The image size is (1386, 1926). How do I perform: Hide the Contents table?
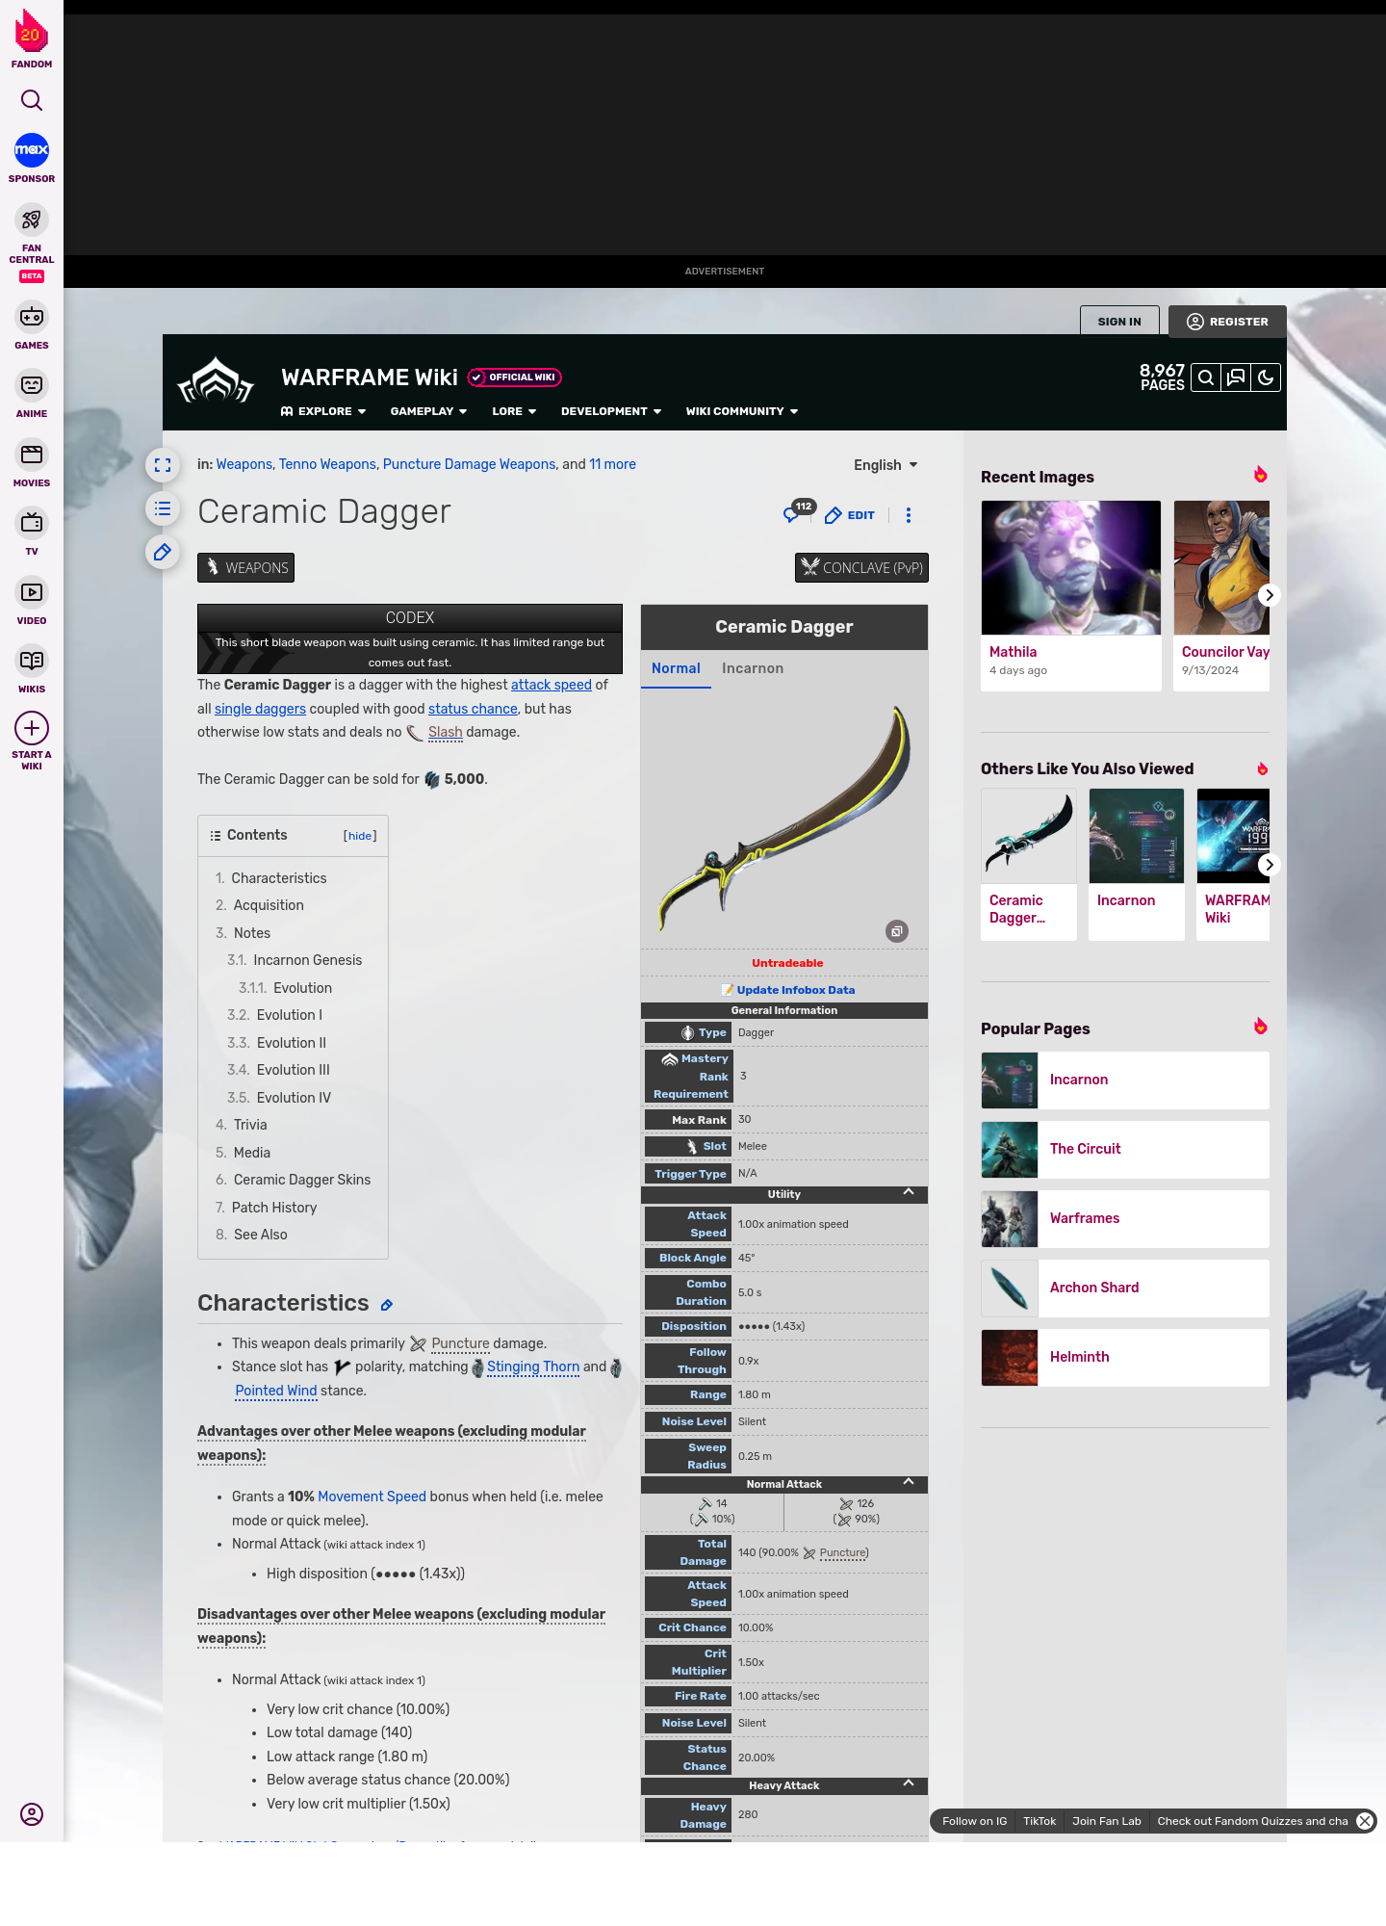point(360,836)
